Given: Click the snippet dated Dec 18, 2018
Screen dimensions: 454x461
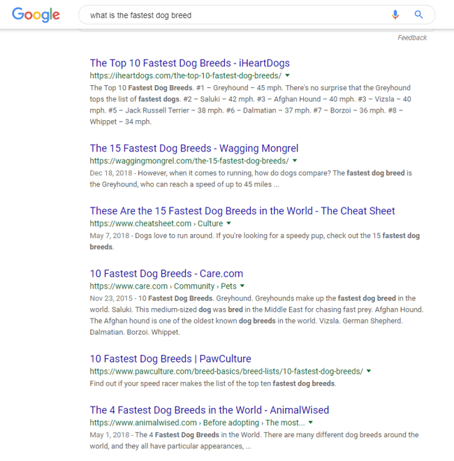Looking at the screenshot, I should point(251,179).
